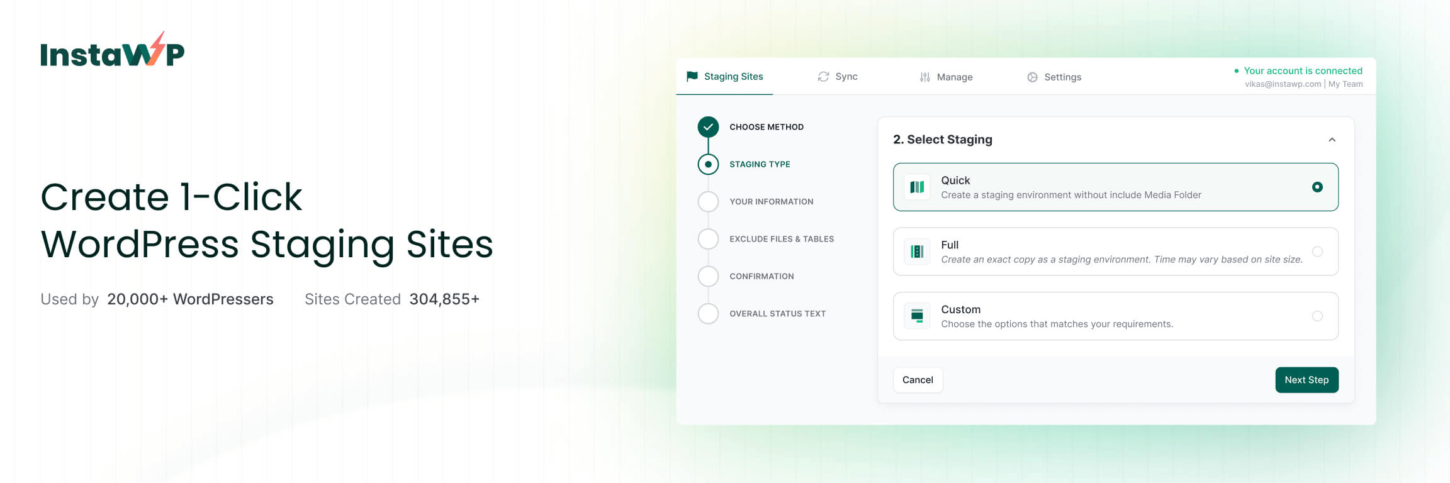Jump to the Your Information step circle
This screenshot has width=1450, height=483.
(708, 202)
